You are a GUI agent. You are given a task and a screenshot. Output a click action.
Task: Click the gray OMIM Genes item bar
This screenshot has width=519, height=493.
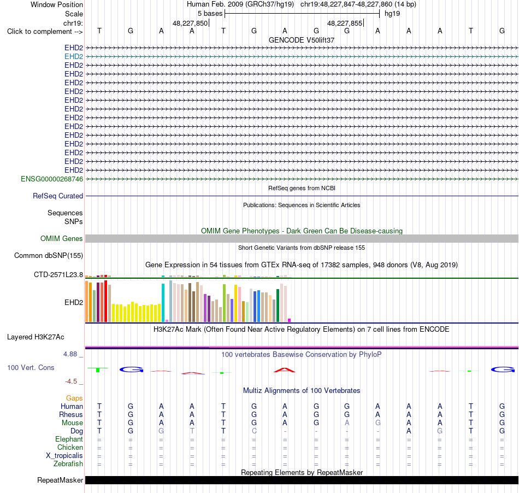(x=302, y=239)
